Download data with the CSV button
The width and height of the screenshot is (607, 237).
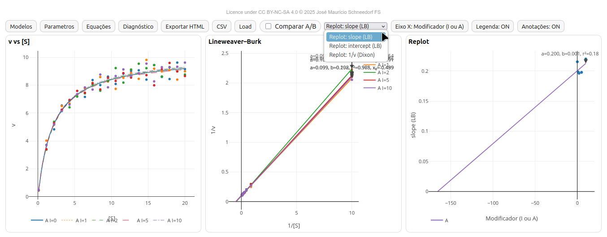221,26
